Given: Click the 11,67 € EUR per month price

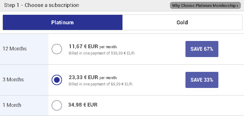Looking at the screenshot, I should pyautogui.click(x=93, y=46).
